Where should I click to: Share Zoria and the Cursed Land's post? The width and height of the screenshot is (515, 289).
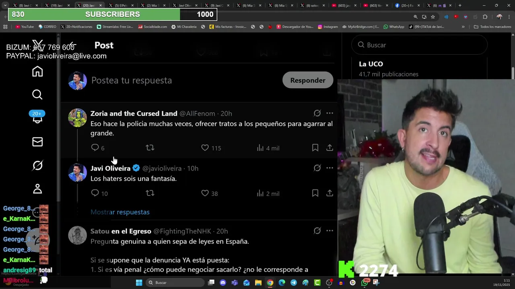330,148
